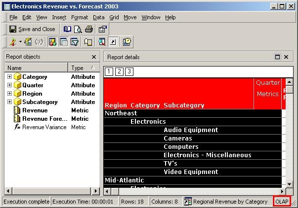Open the Format menu

pos(80,17)
